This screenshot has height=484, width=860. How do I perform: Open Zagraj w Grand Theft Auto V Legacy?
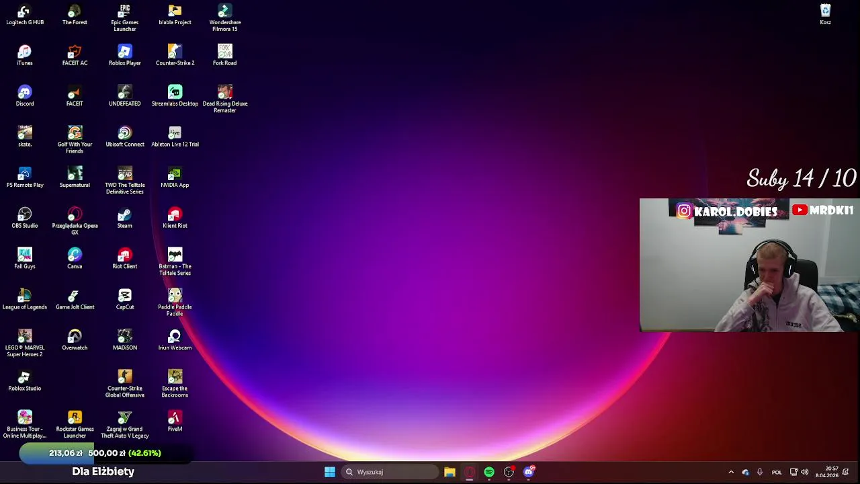coord(125,425)
